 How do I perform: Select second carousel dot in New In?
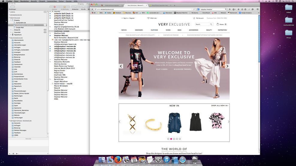tap(171, 139)
